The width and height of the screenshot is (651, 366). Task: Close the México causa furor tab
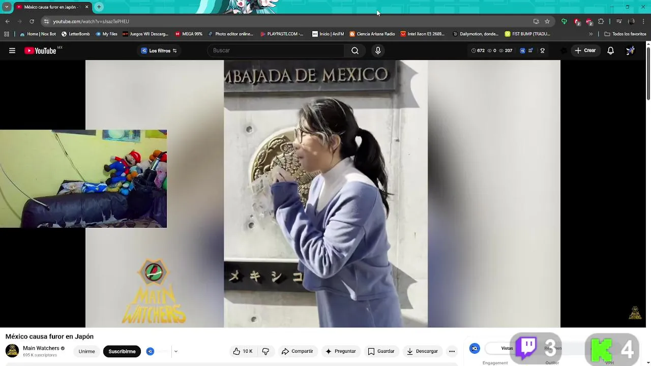pyautogui.click(x=86, y=7)
